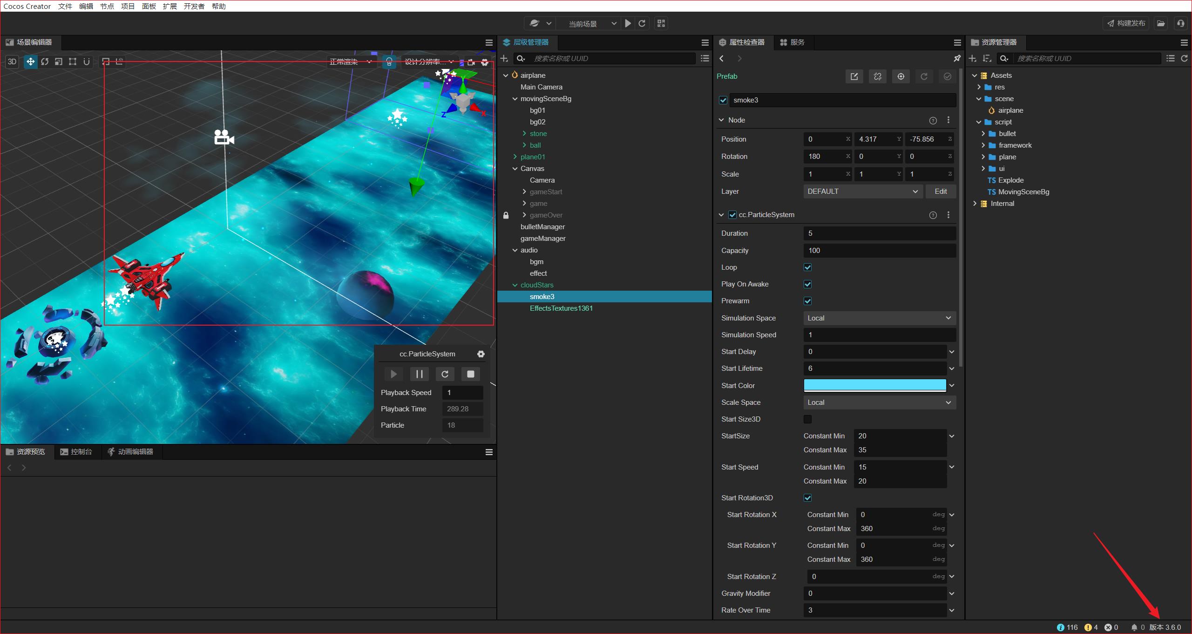Open the 开发者 menu

tap(194, 6)
